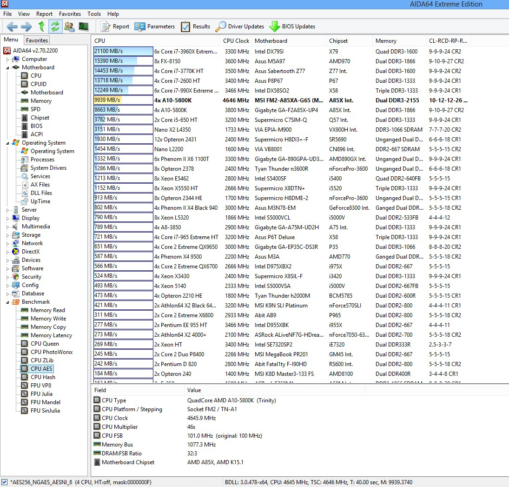This screenshot has height=487, width=509.
Task: Select CPU ZLib benchmark
Action: [42, 360]
